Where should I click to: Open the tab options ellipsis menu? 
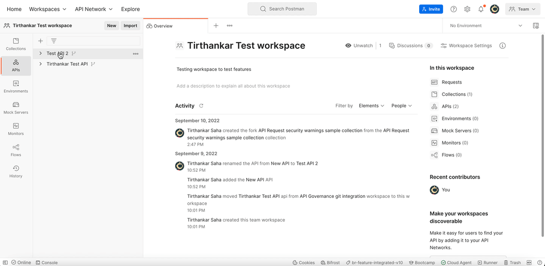[x=230, y=25]
